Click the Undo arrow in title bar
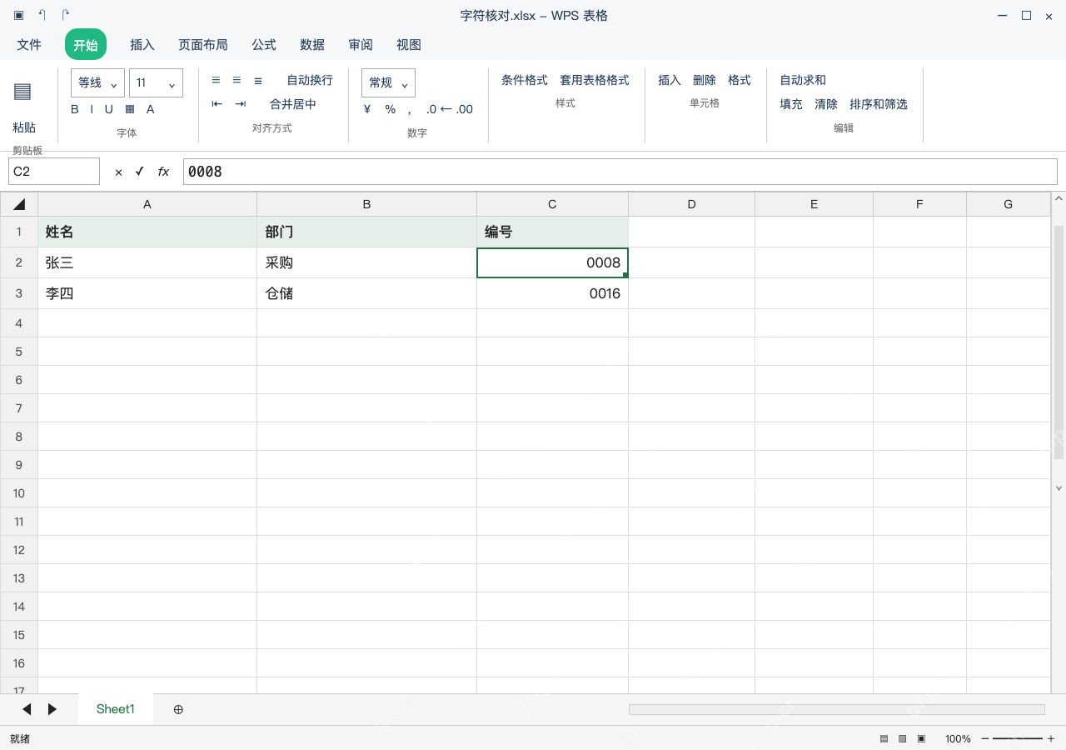Screen dimensions: 1066x750 [42, 15]
